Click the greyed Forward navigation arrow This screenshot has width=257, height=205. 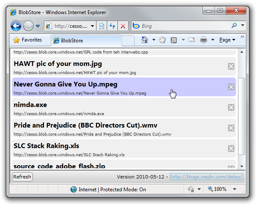28,26
